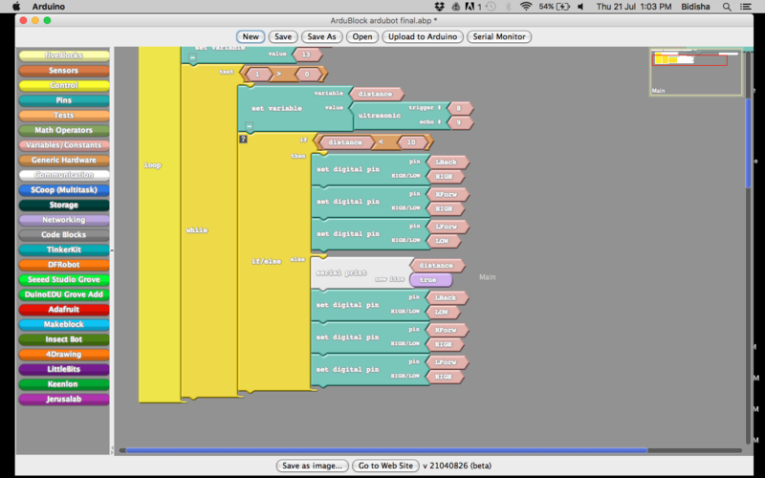765x478 pixels.
Task: Open the Variables/Constants drawer
Action: coord(64,145)
